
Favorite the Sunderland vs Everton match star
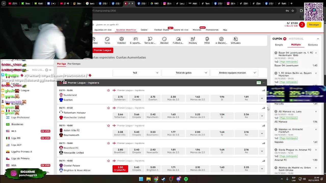[108, 90]
